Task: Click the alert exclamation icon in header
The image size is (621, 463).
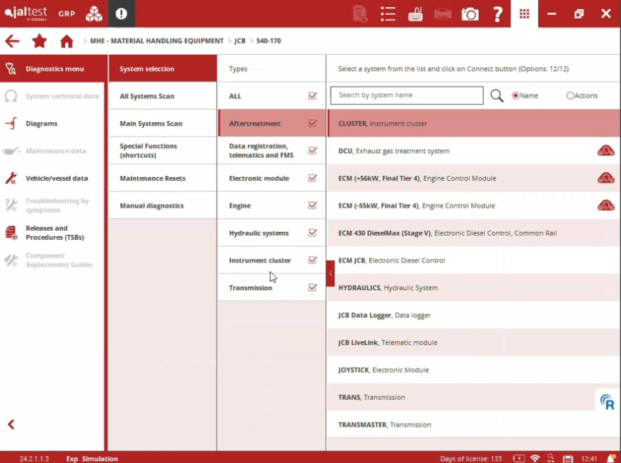Action: coord(121,14)
